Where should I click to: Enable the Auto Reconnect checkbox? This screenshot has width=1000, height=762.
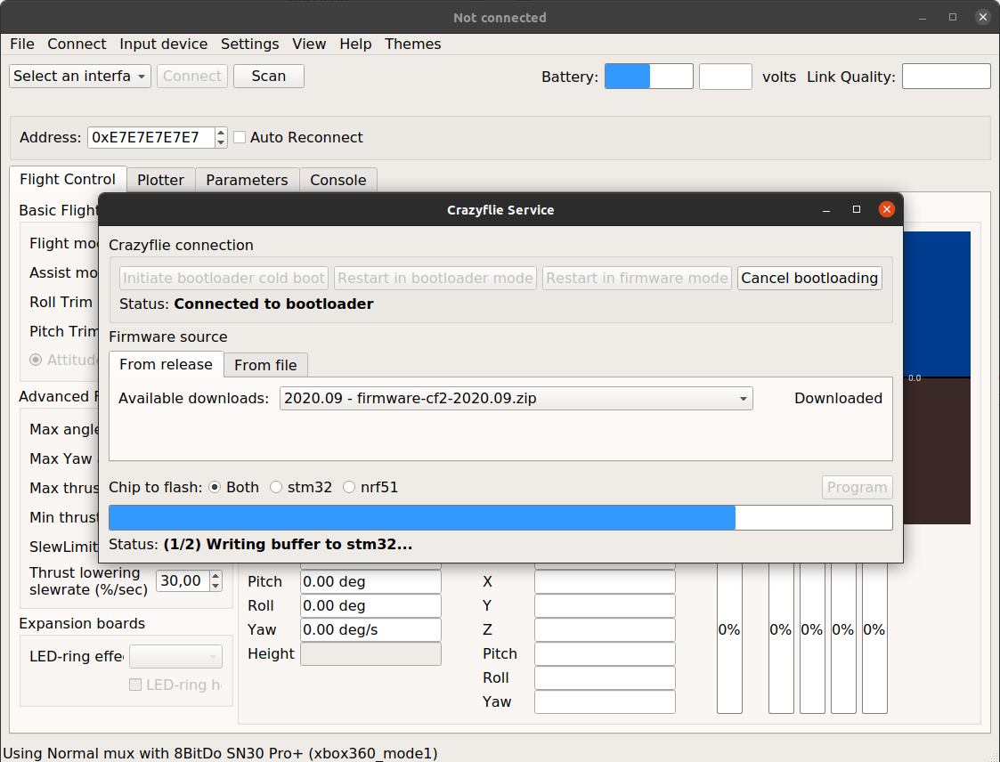coord(240,137)
